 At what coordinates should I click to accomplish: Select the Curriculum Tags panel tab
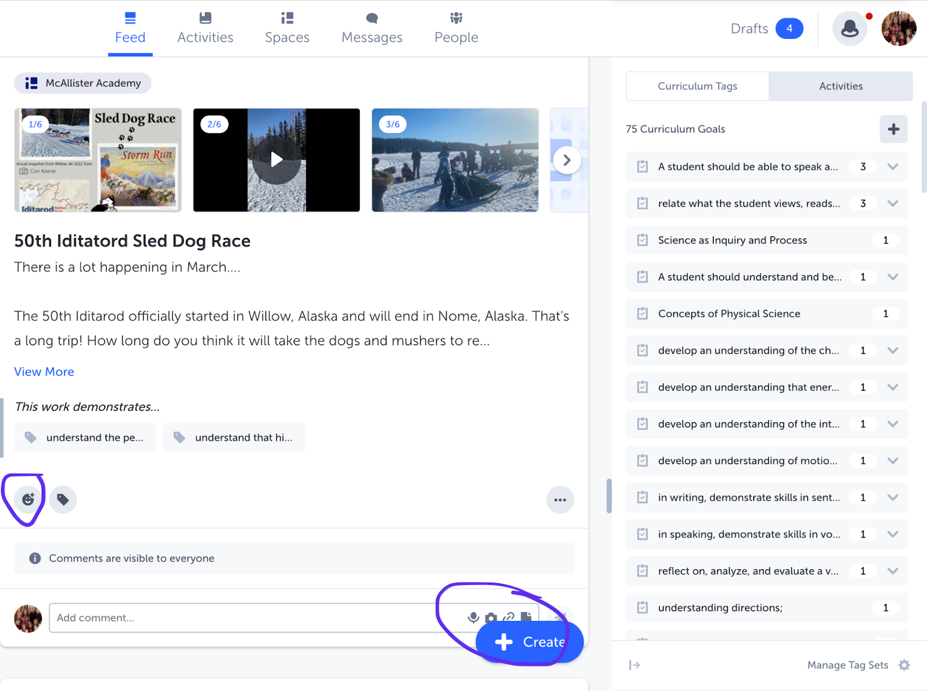click(x=698, y=86)
